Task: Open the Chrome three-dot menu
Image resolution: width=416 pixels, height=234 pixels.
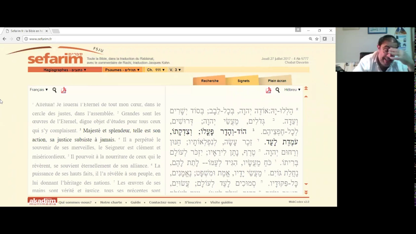Action: 332,39
